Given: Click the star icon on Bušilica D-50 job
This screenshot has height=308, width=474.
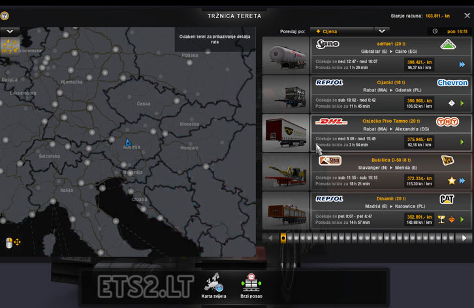Looking at the screenshot, I should [451, 181].
